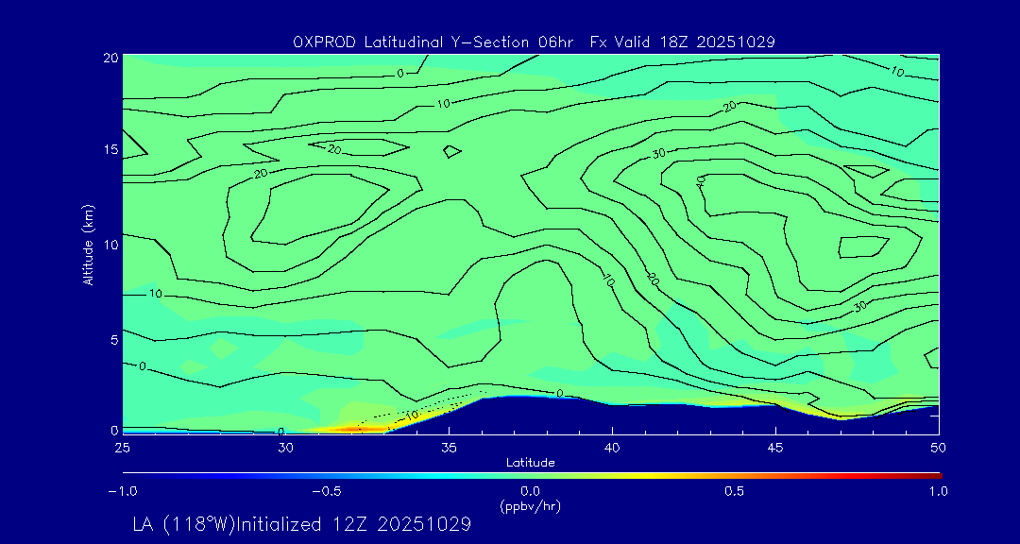
Task: Click the (ppbv/hr) units label
Action: (530, 505)
